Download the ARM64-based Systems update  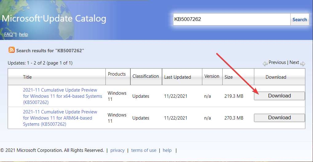tap(279, 118)
